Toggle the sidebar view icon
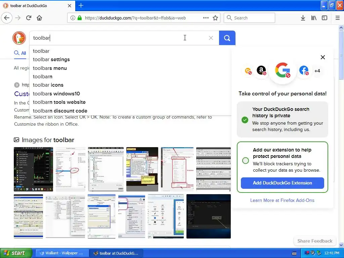This screenshot has height=258, width=344. (x=325, y=18)
